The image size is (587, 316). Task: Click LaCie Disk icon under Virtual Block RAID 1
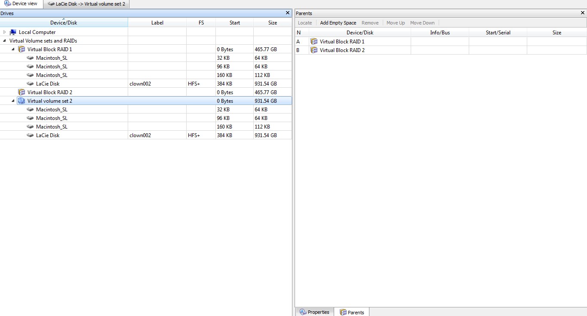[x=30, y=84]
